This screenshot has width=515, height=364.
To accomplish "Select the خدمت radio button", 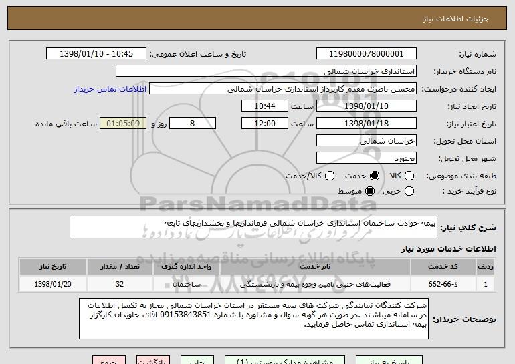I will (x=375, y=176).
